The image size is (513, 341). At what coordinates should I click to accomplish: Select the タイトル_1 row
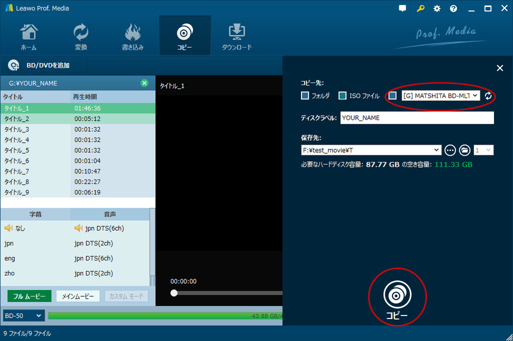tap(78, 108)
